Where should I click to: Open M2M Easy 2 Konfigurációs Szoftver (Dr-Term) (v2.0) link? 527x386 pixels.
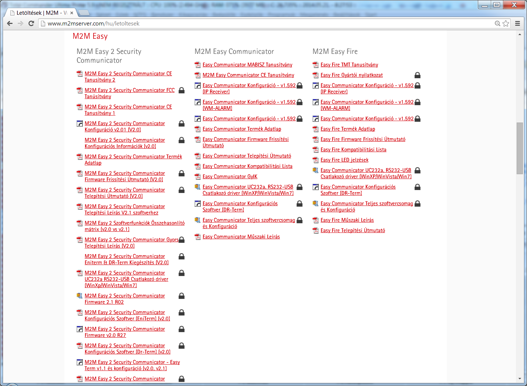128,349
